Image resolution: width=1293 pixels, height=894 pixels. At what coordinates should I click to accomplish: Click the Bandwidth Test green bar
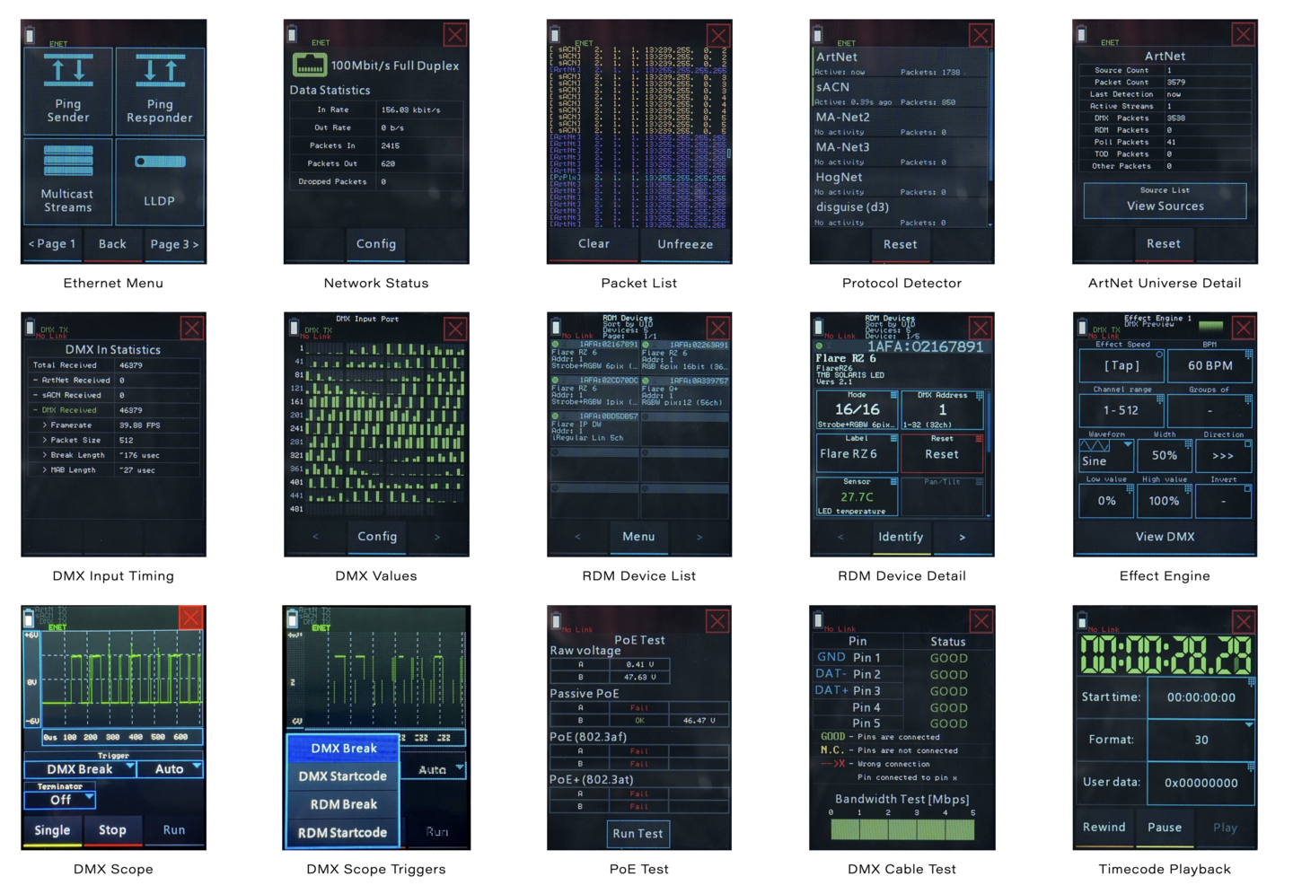(902, 830)
